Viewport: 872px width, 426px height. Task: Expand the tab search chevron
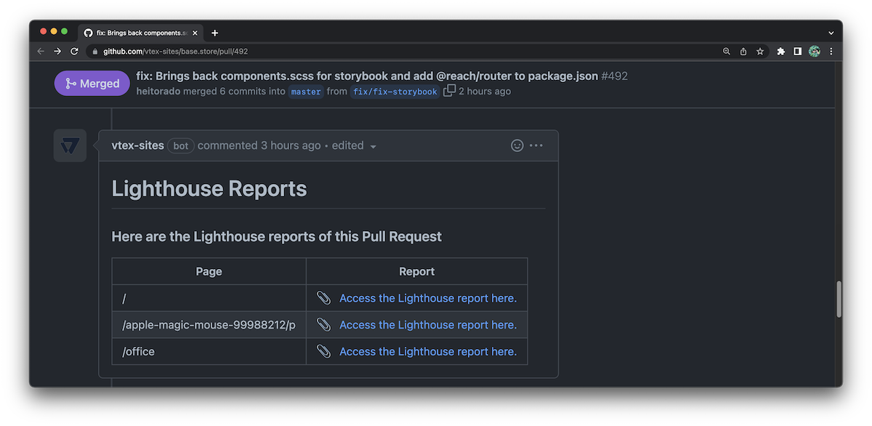(831, 33)
